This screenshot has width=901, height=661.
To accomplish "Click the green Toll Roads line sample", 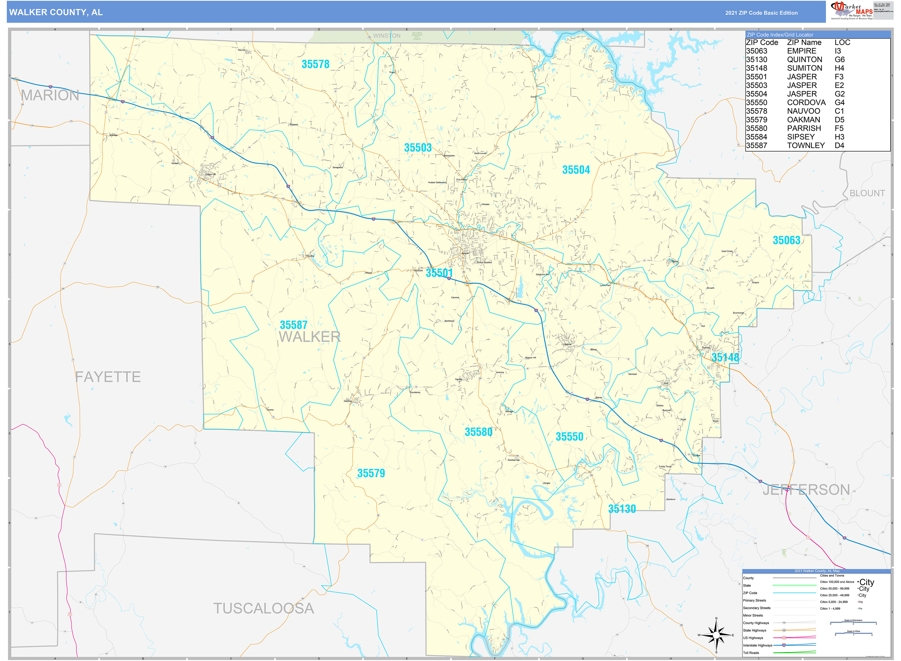I will pos(794,653).
